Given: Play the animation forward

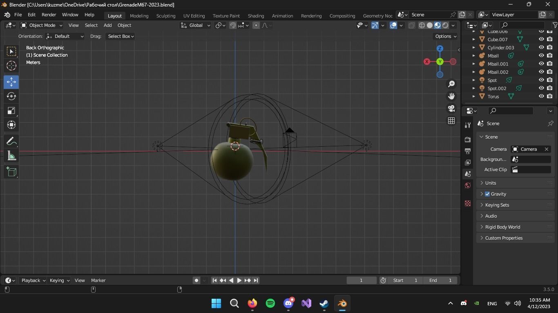Looking at the screenshot, I should click(x=239, y=280).
